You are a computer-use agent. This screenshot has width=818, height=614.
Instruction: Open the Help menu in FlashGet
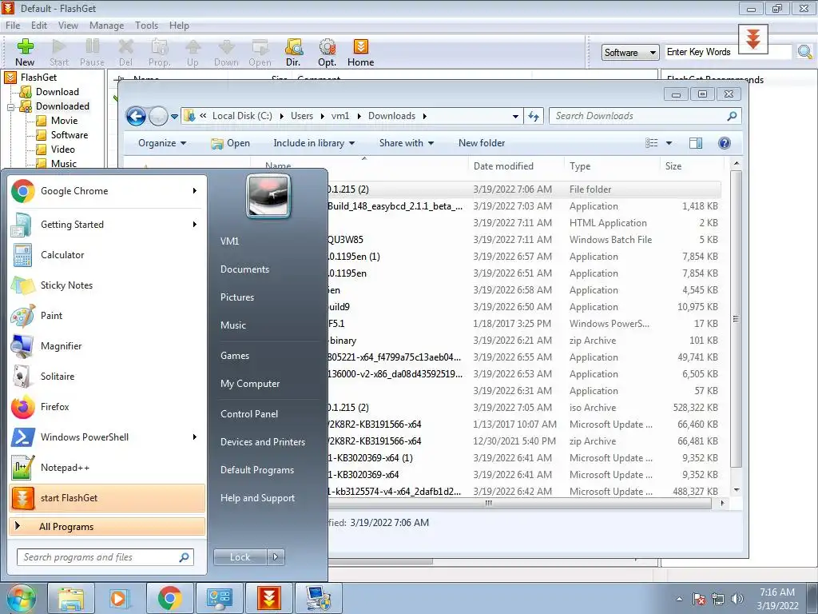[179, 25]
